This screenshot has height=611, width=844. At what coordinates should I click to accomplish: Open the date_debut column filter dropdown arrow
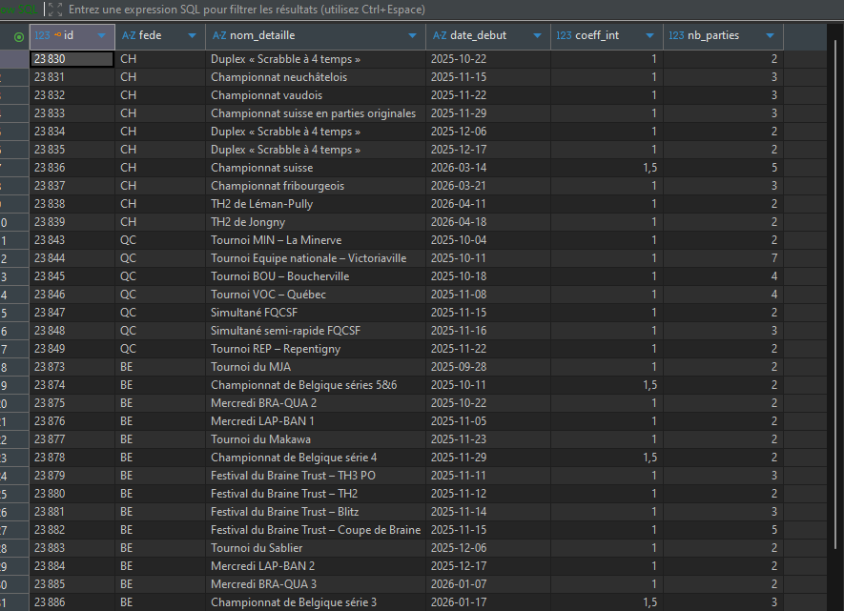pos(537,36)
